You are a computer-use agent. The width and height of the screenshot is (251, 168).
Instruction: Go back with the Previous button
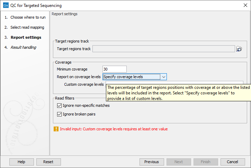tap(152, 162)
